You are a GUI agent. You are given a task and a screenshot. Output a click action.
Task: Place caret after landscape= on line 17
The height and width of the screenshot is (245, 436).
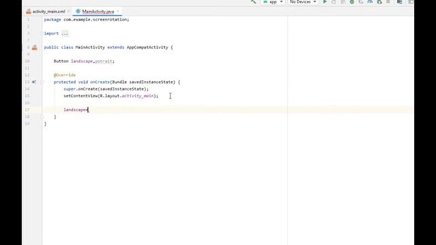(x=88, y=110)
